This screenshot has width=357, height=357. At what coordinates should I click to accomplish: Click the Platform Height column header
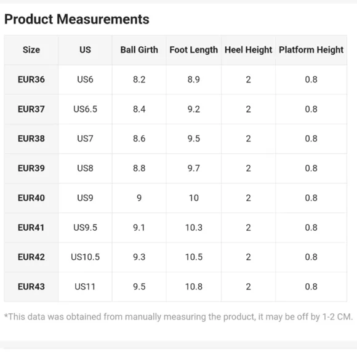(311, 50)
